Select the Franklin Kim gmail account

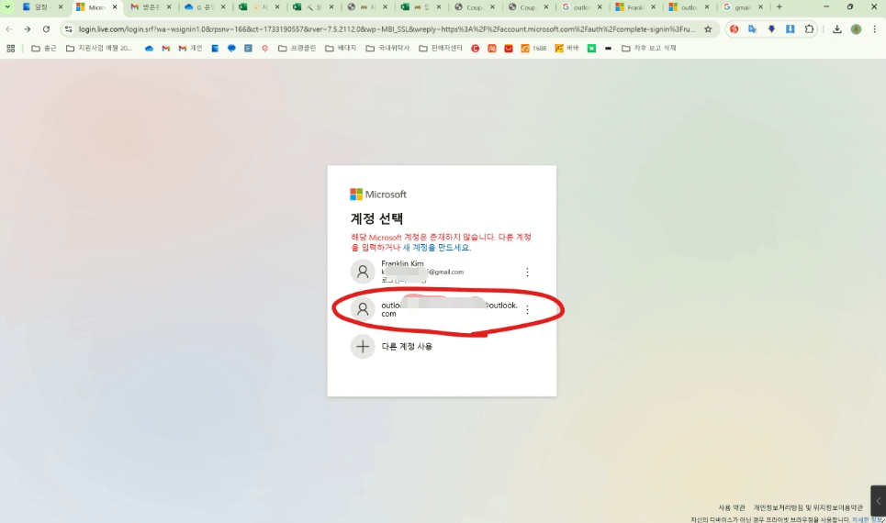[x=442, y=272]
